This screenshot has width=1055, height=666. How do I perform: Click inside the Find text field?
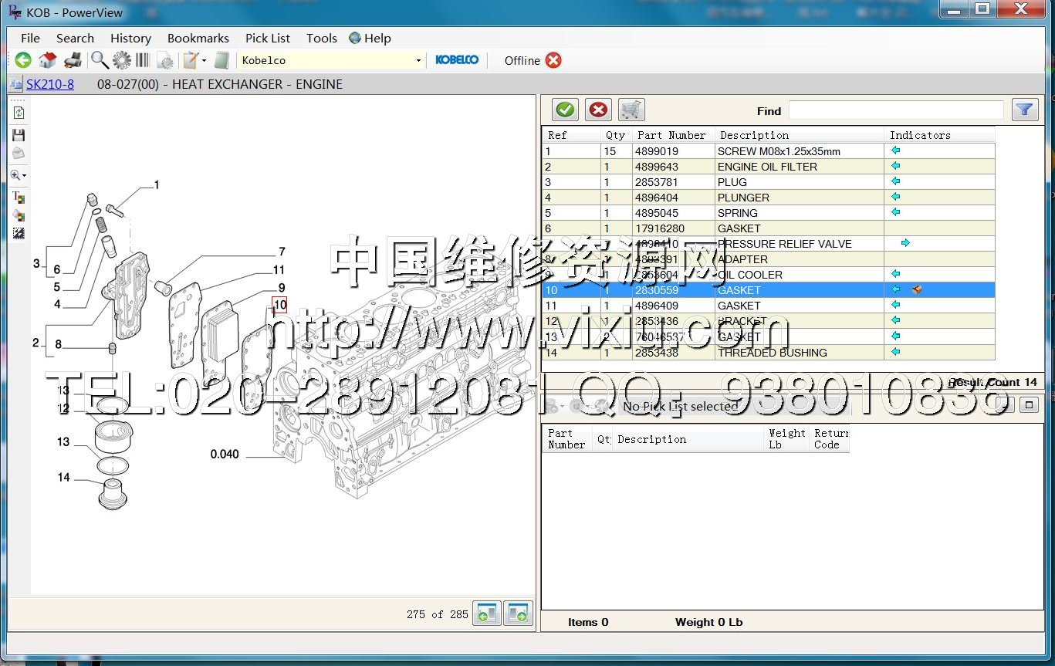(895, 110)
